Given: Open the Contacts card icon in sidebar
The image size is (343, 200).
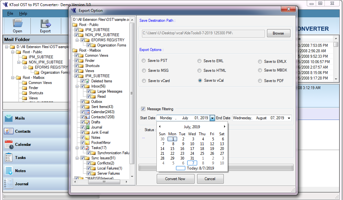Looking at the screenshot, I should (x=9, y=131).
